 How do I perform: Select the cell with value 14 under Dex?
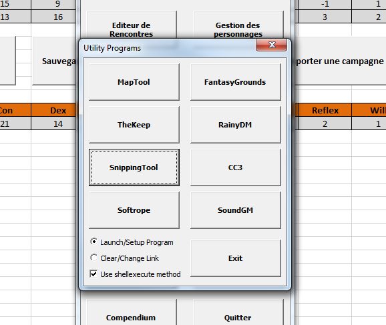point(53,123)
